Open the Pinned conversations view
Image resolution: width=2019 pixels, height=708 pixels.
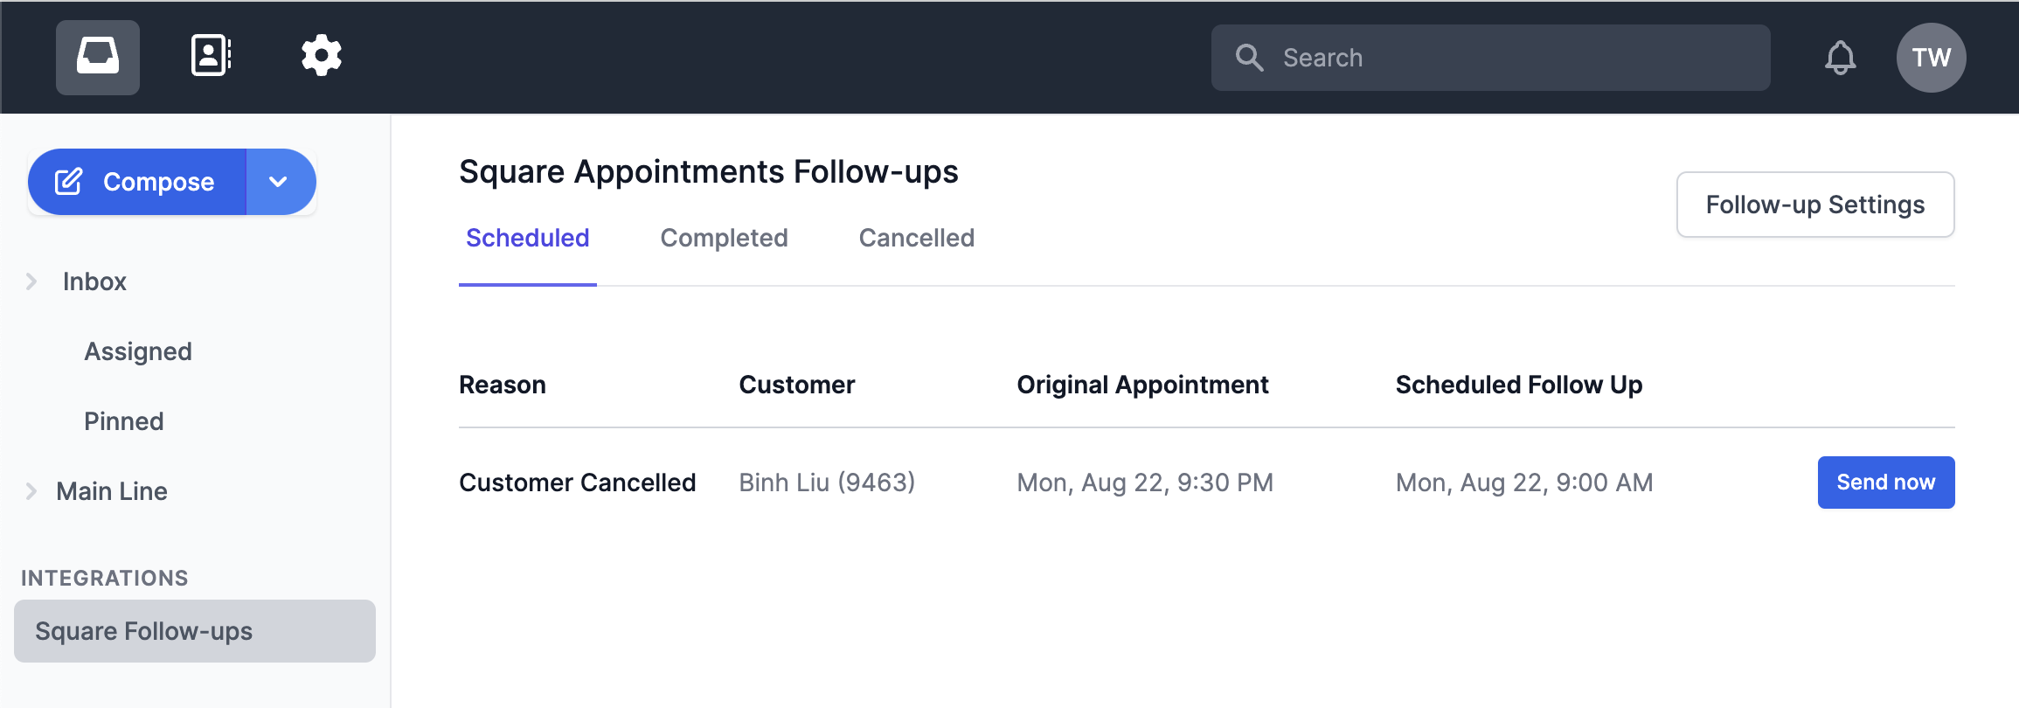[x=123, y=420]
